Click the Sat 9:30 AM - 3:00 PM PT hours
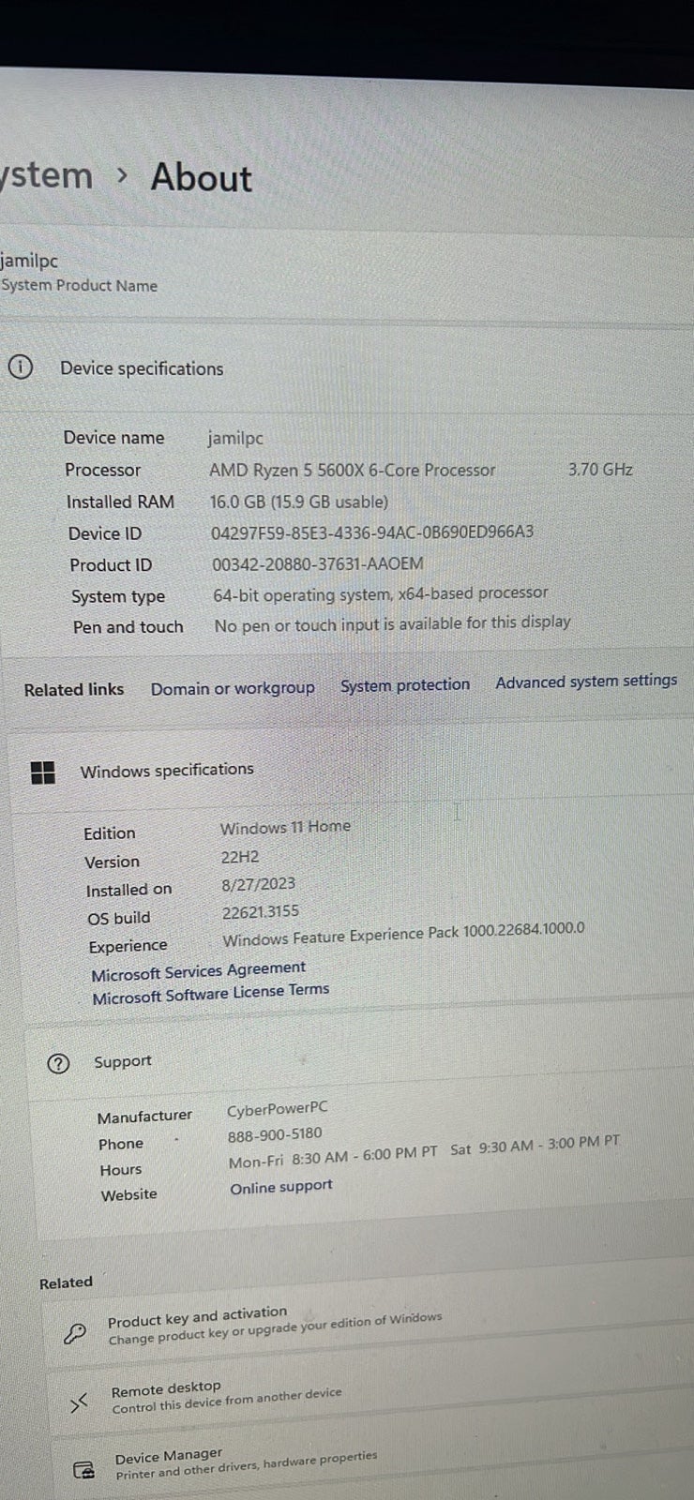 tap(535, 1146)
